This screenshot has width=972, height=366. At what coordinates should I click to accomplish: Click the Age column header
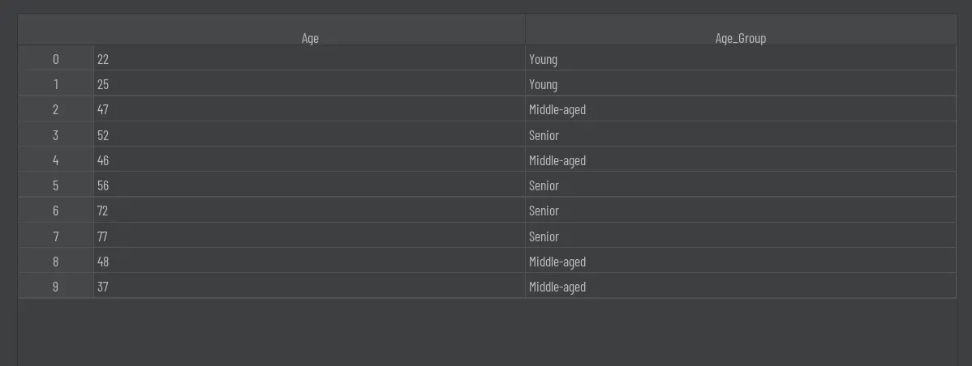point(310,38)
